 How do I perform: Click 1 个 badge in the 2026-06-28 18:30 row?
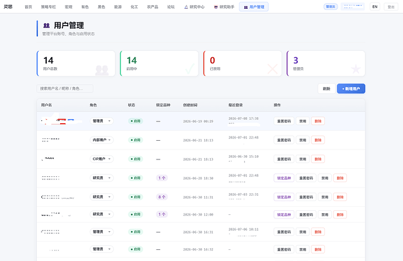162,178
